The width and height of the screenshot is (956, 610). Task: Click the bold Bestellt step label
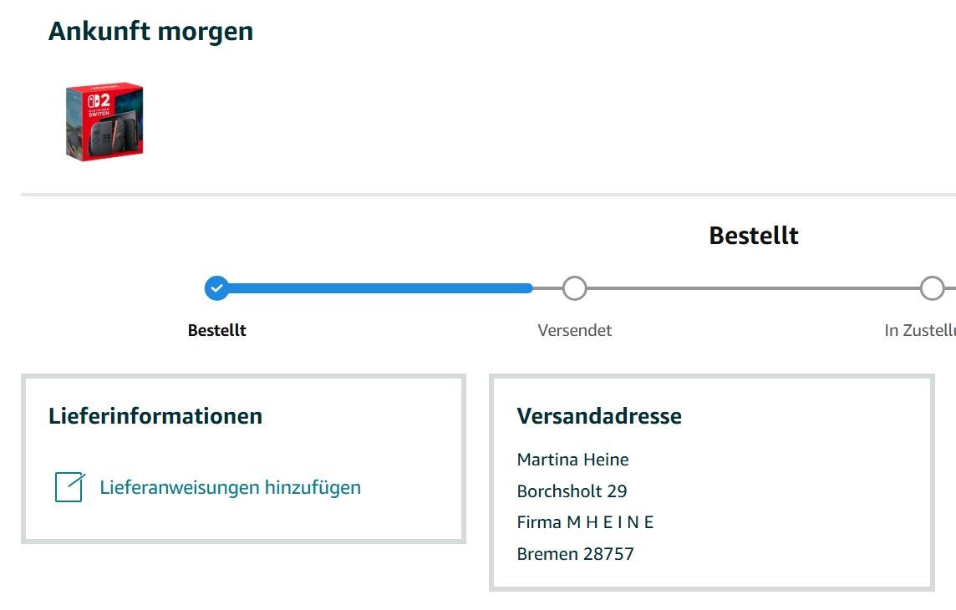pos(217,330)
